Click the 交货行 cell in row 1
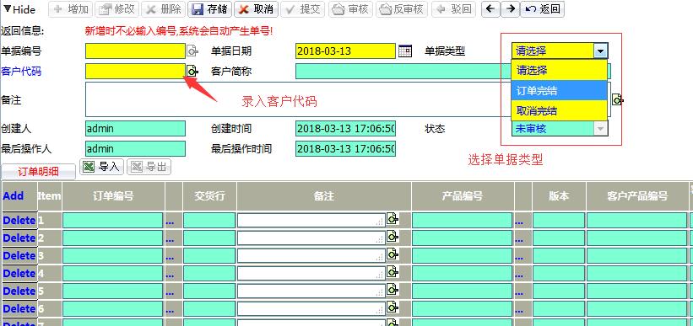This screenshot has height=326, width=693. tap(209, 220)
